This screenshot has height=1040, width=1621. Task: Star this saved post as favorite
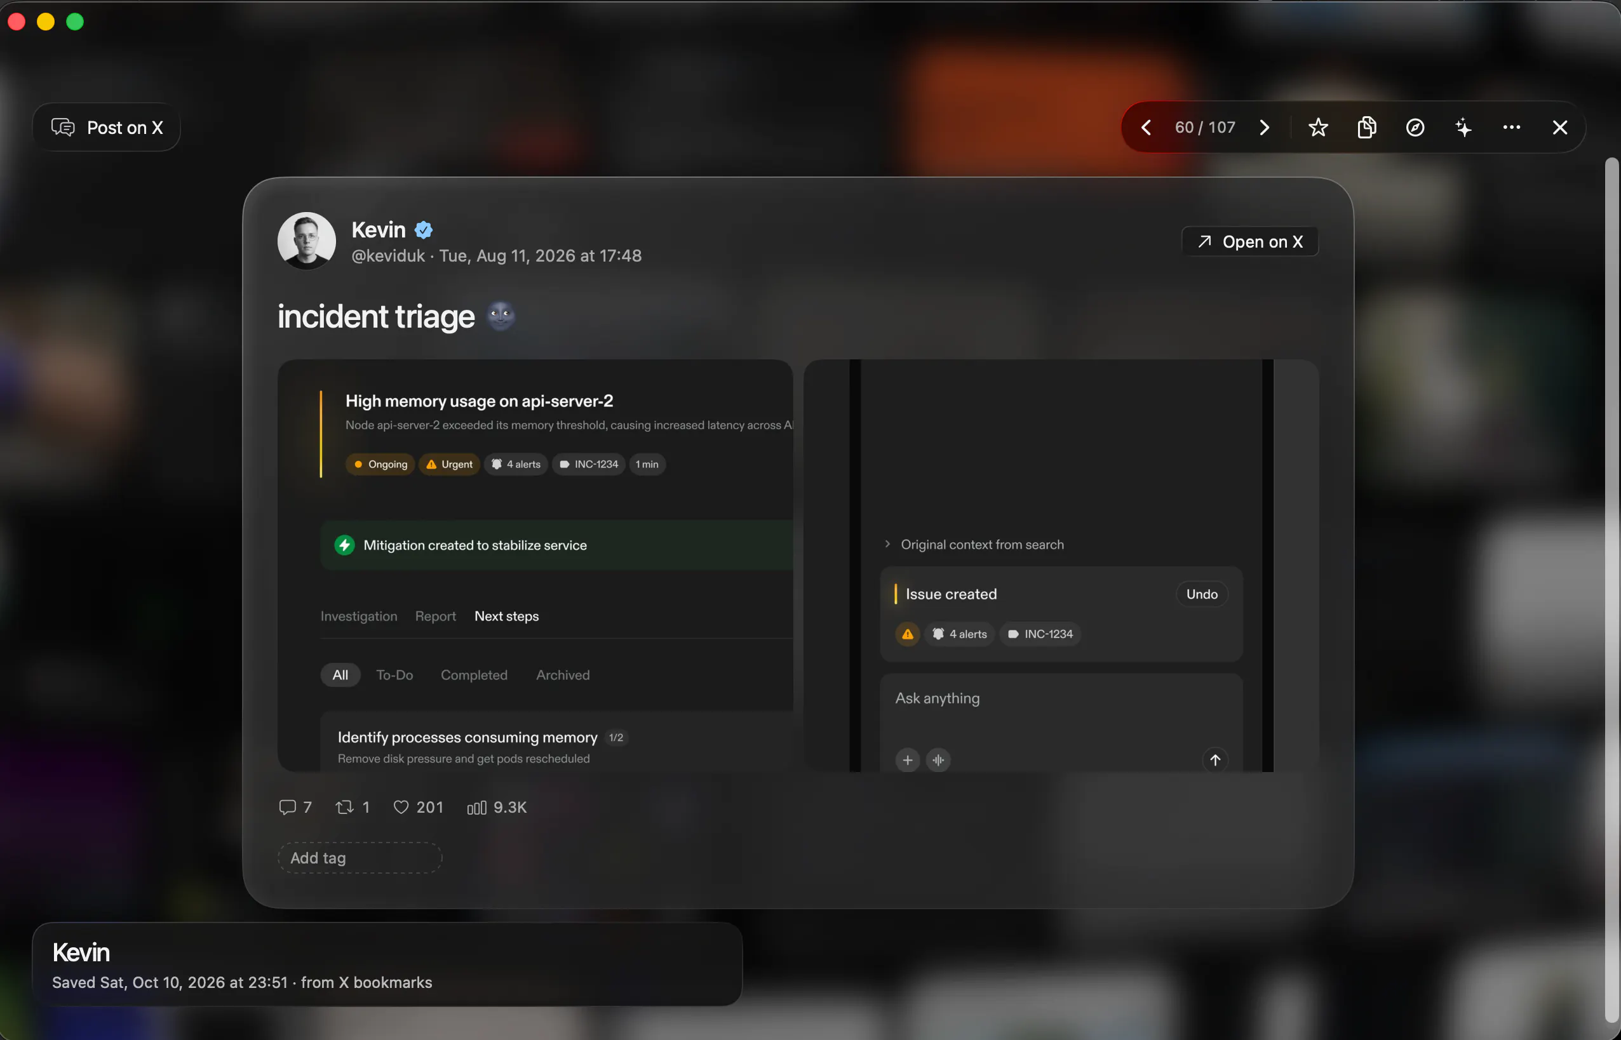point(1318,128)
